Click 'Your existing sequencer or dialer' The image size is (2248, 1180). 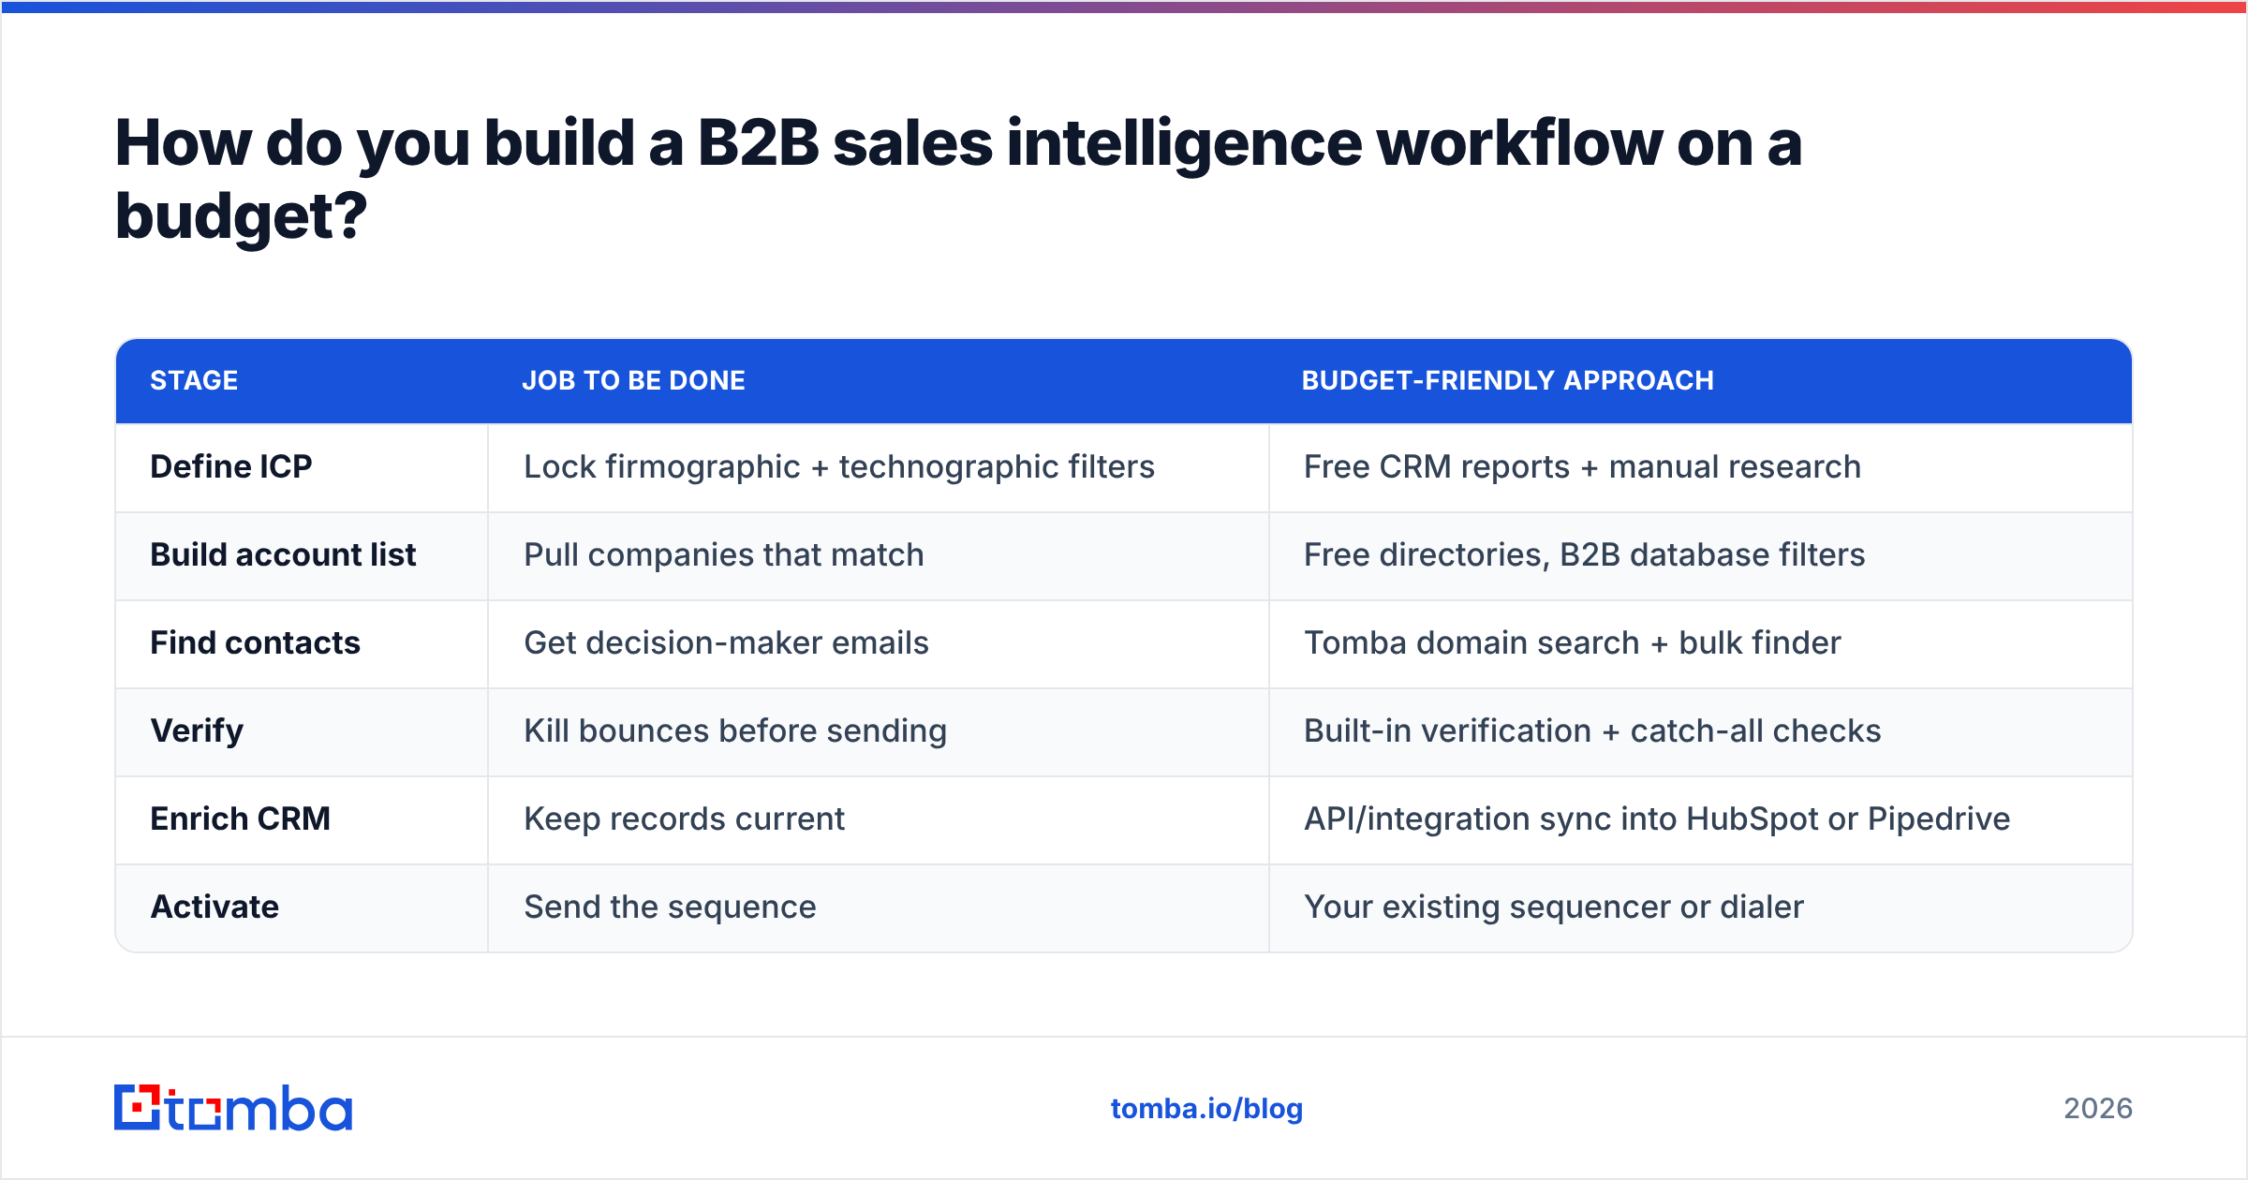(x=1553, y=907)
